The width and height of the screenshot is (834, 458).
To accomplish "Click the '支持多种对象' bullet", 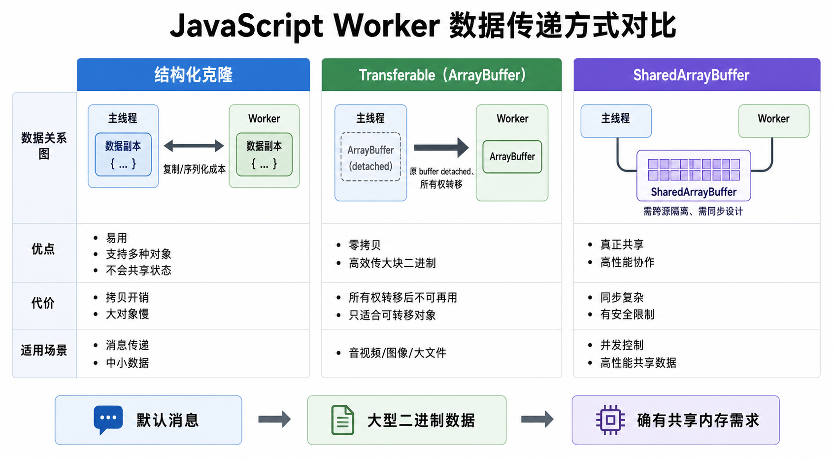I will click(x=138, y=254).
